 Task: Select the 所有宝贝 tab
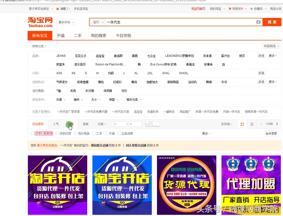(x=40, y=36)
